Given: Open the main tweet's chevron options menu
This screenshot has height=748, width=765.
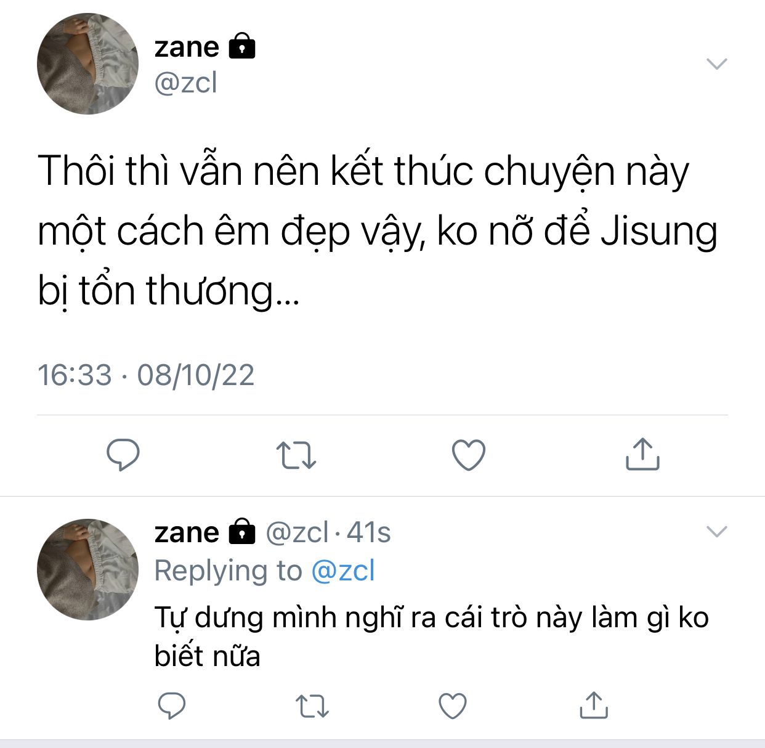Looking at the screenshot, I should (x=716, y=63).
